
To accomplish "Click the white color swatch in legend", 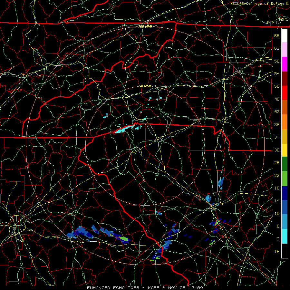I will pyautogui.click(x=285, y=35).
